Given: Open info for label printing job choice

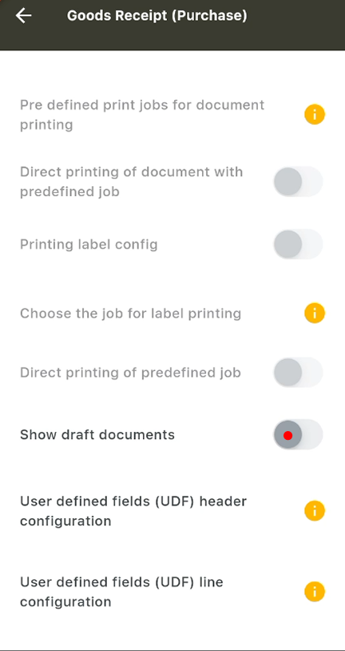Looking at the screenshot, I should [315, 313].
